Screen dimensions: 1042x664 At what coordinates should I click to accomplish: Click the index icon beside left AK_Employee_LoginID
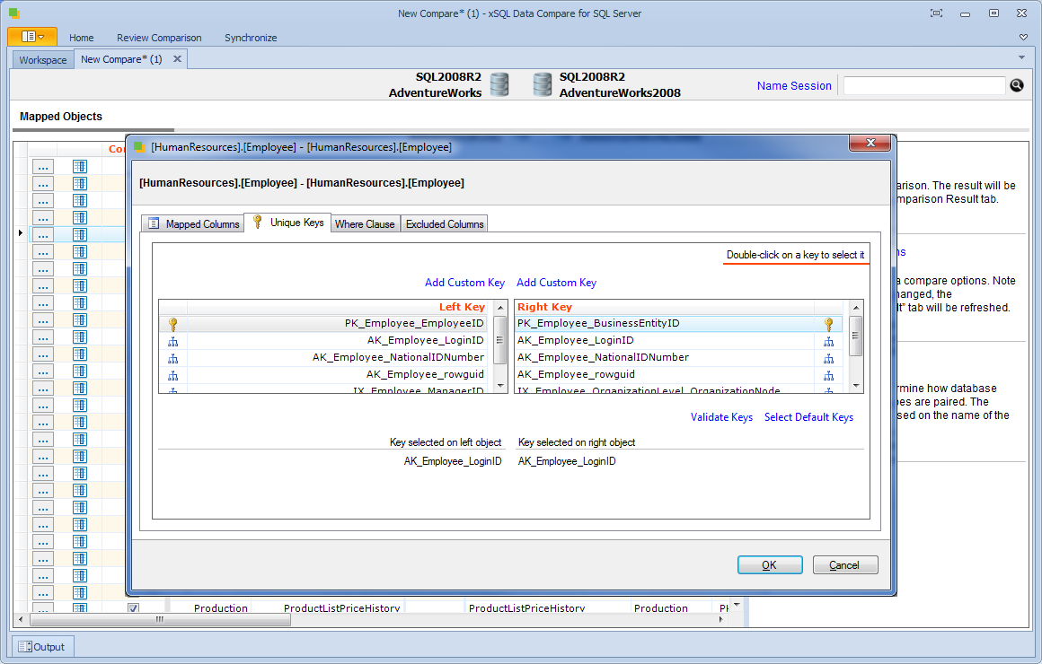click(173, 341)
